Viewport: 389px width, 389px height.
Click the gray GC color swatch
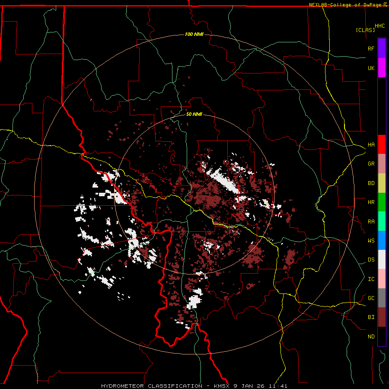382,298
